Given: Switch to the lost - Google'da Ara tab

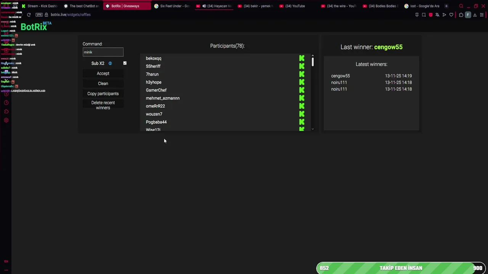Looking at the screenshot, I should [422, 6].
